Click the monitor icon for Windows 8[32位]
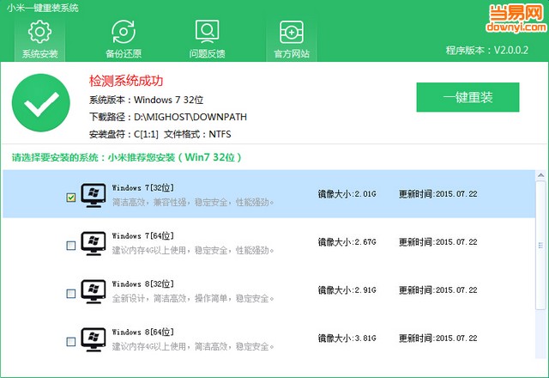 point(93,292)
